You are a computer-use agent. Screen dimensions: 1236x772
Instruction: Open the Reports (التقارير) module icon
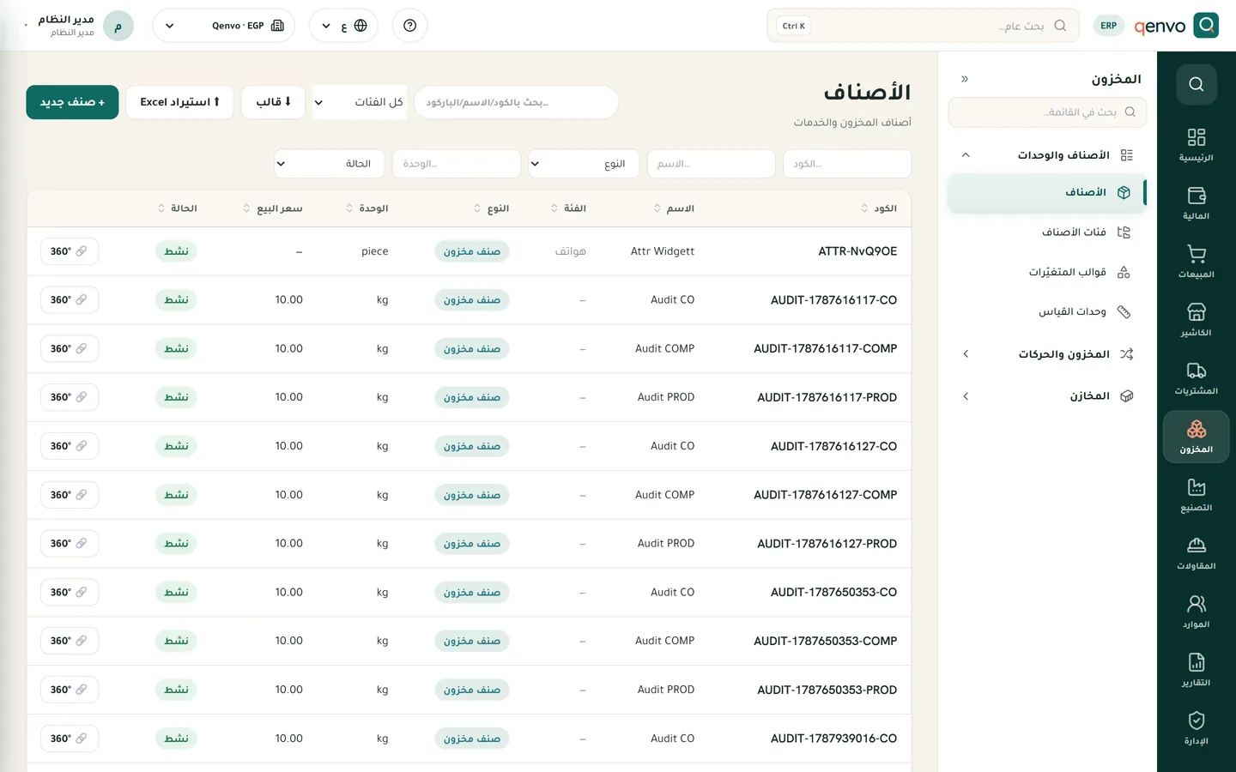[1196, 670]
